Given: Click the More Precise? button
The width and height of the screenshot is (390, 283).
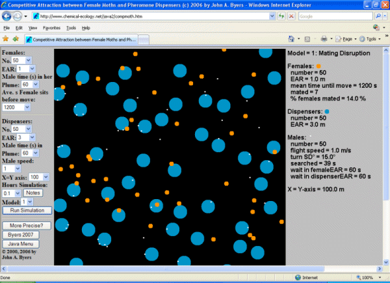Looking at the screenshot, I should 27,226.
